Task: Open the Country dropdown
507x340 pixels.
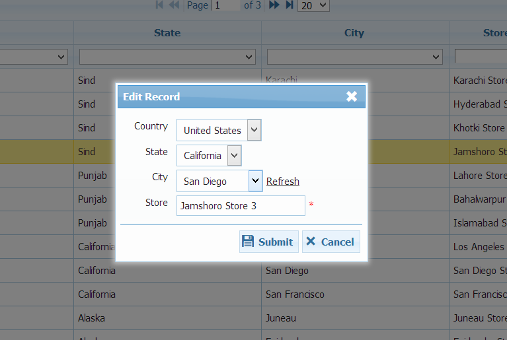Action: [254, 130]
